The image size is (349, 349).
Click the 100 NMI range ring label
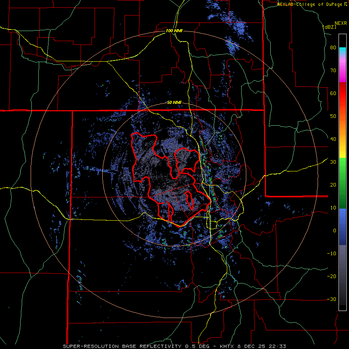point(174,31)
